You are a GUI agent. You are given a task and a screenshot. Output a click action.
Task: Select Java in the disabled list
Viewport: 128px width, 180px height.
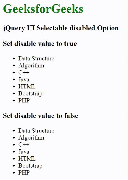click(24, 80)
